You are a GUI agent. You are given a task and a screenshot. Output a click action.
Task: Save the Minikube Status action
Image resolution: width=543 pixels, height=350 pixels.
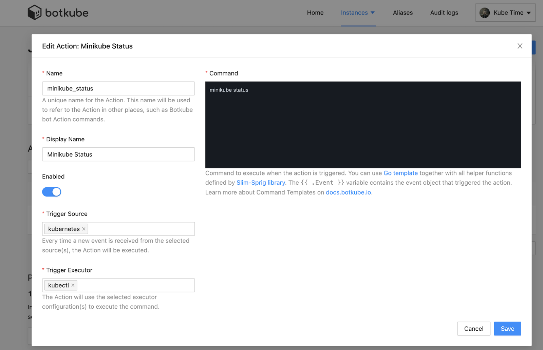click(x=507, y=328)
